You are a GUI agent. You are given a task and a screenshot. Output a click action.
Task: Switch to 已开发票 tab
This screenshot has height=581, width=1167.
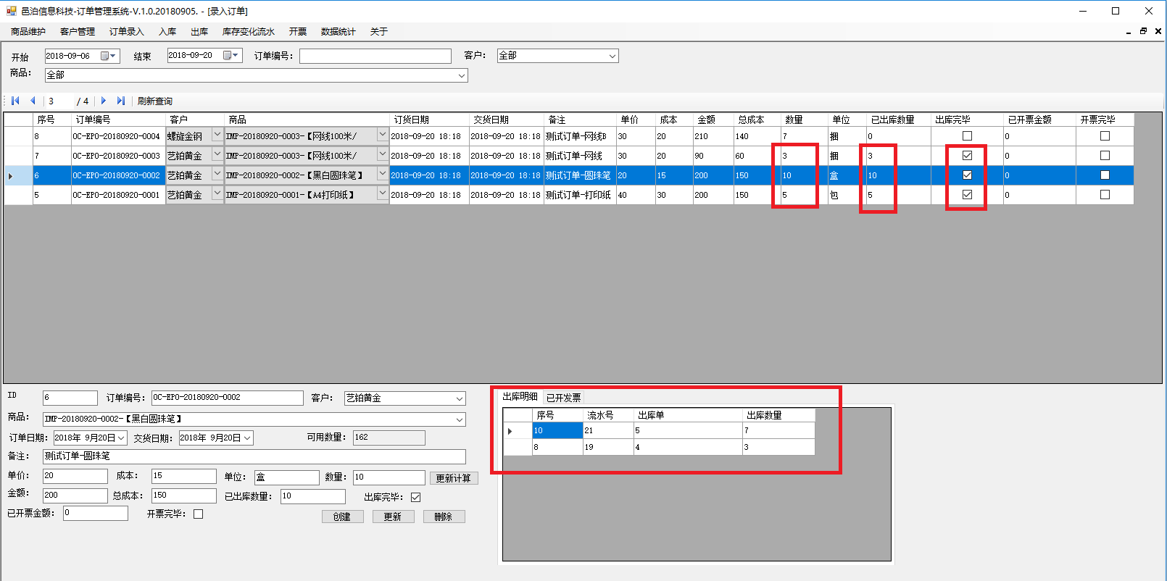click(x=563, y=397)
